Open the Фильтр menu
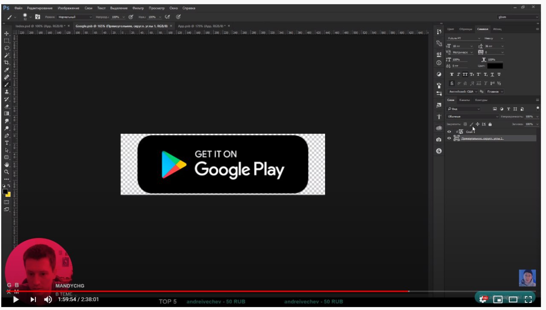This screenshot has width=546, height=310. tap(138, 8)
